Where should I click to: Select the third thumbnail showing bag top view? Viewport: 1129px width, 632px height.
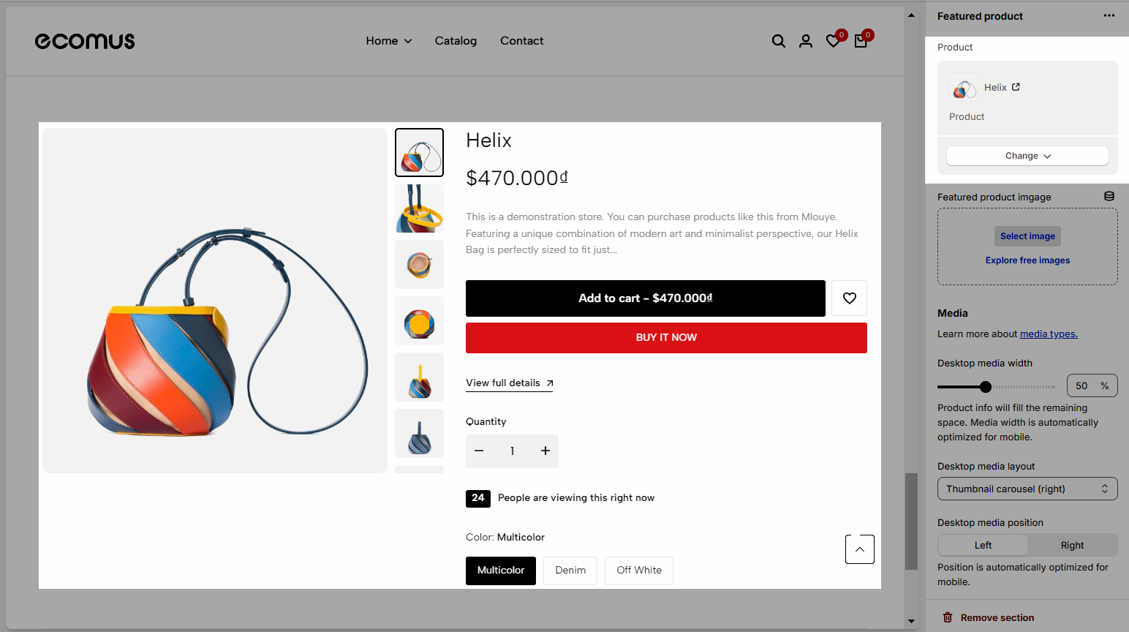click(x=419, y=265)
